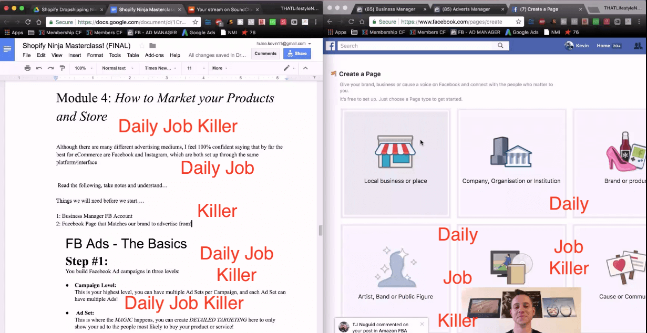Switch to the Adverts Manager tab
This screenshot has width=647, height=333.
[x=468, y=9]
